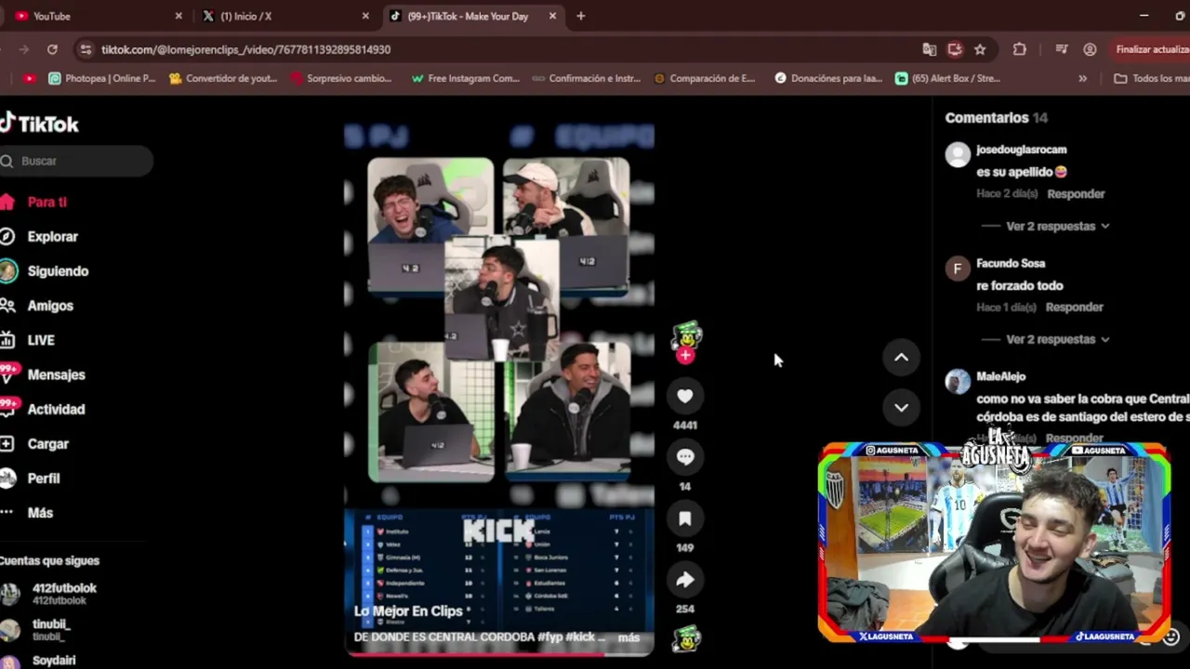Open the Photopea bookmark
1190x669 pixels.
point(102,79)
